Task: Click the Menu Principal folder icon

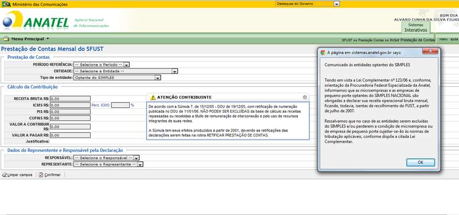Action: coord(6,39)
